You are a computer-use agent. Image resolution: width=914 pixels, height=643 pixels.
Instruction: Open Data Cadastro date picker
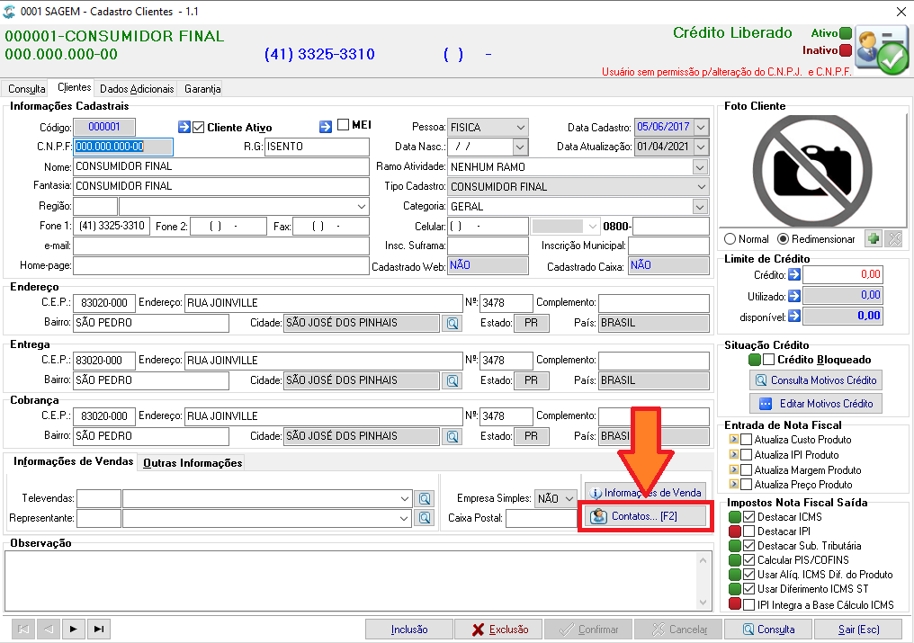click(x=701, y=127)
